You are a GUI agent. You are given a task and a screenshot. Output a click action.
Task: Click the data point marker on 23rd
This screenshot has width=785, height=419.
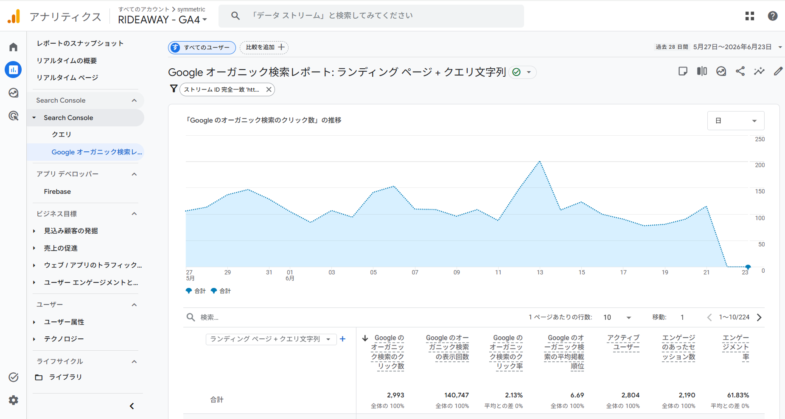pos(748,267)
